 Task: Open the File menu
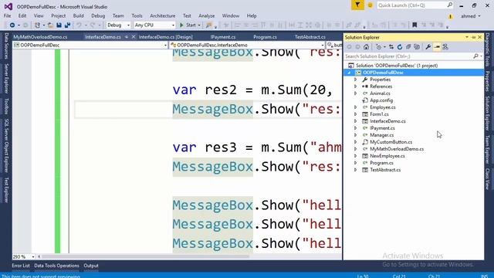tap(7, 15)
